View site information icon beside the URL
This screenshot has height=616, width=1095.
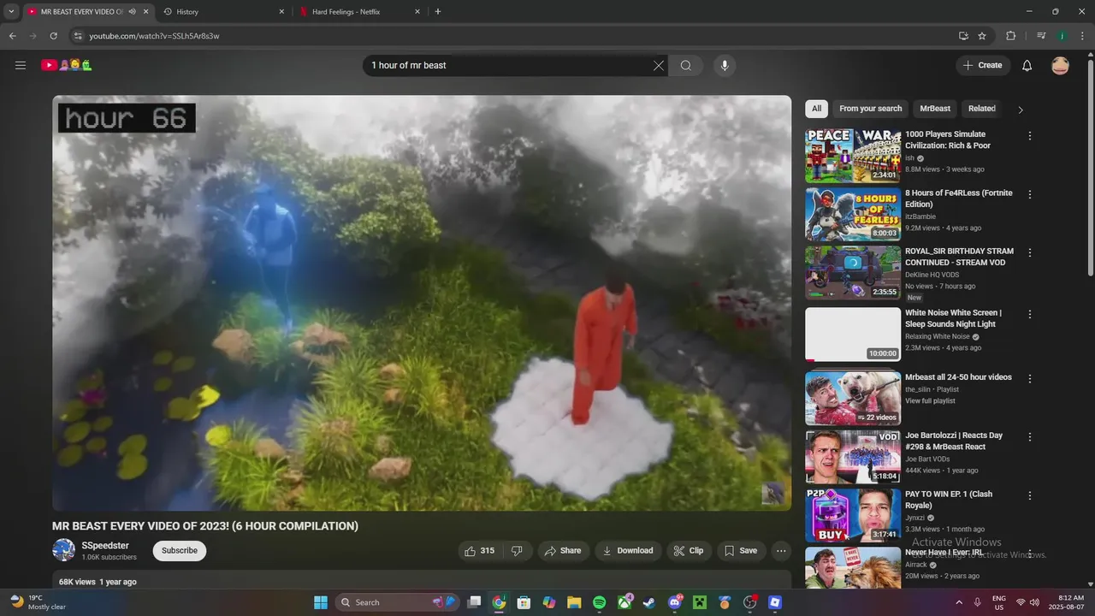78,36
